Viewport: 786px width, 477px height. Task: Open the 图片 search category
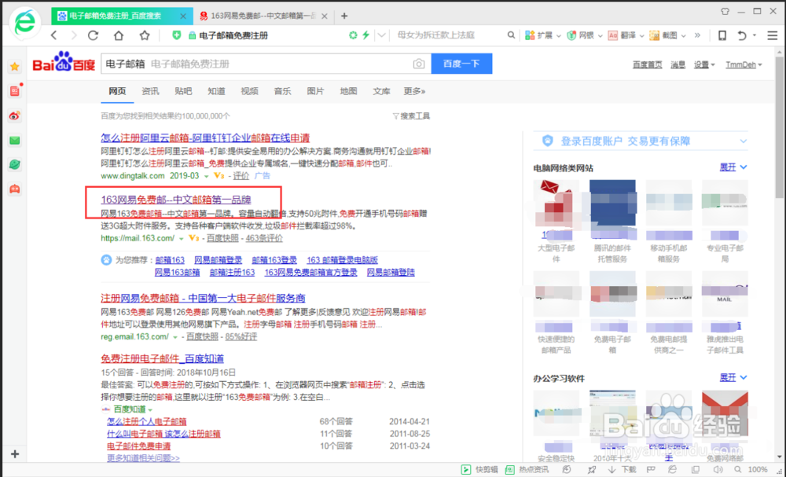pyautogui.click(x=315, y=91)
